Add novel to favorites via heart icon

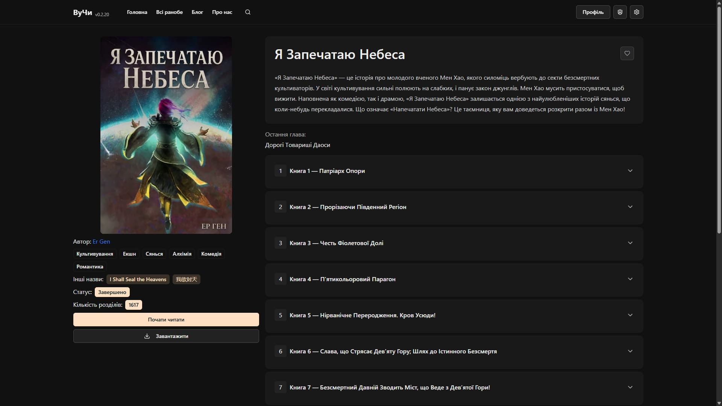coord(627,53)
